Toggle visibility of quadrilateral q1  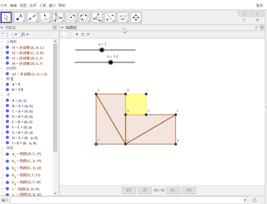coord(8,74)
